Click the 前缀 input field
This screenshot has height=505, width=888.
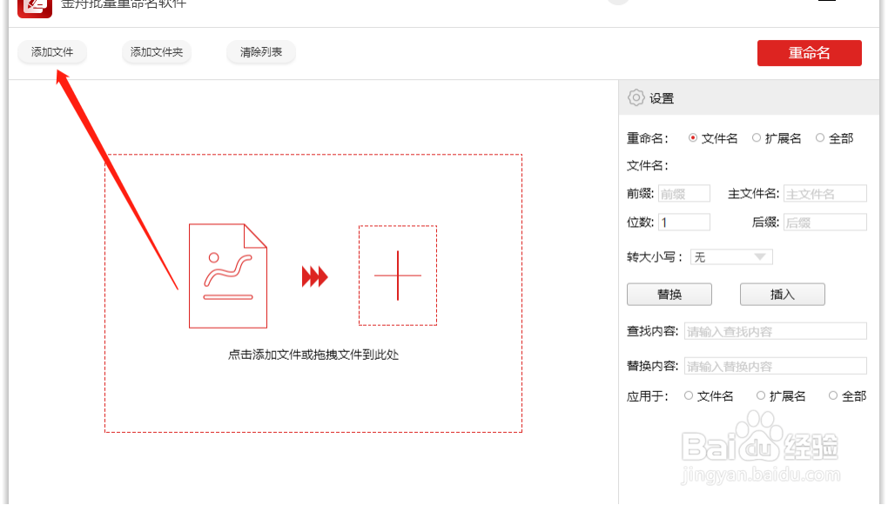683,193
